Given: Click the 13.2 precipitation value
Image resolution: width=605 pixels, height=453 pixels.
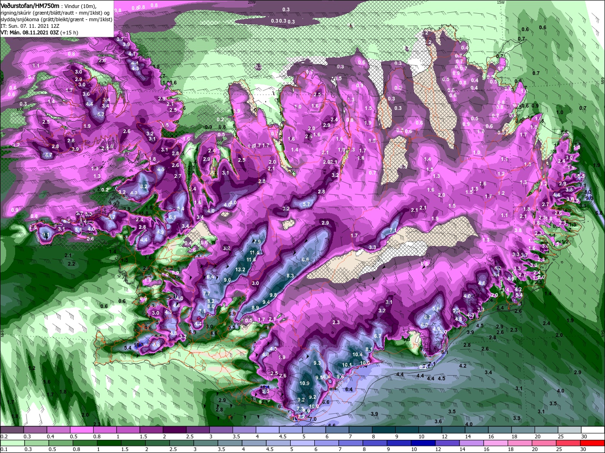Looking at the screenshot, I should (240, 269).
